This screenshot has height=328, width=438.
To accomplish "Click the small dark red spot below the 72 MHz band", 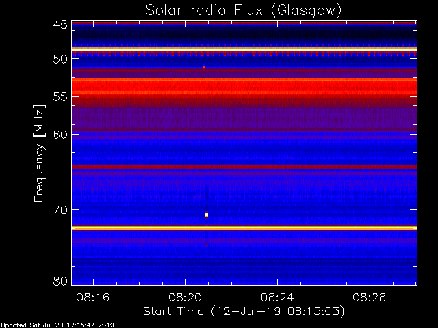I will pos(207,245).
